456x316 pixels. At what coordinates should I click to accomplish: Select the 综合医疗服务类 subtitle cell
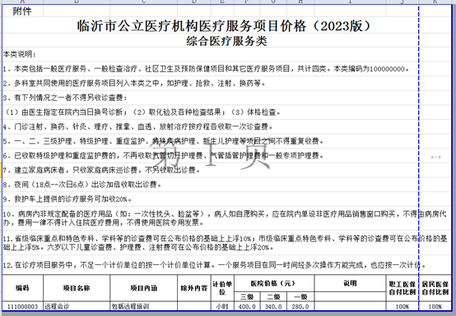pos(226,40)
